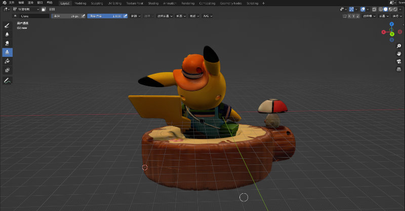Toggle Z axis symmetry

coord(358,16)
